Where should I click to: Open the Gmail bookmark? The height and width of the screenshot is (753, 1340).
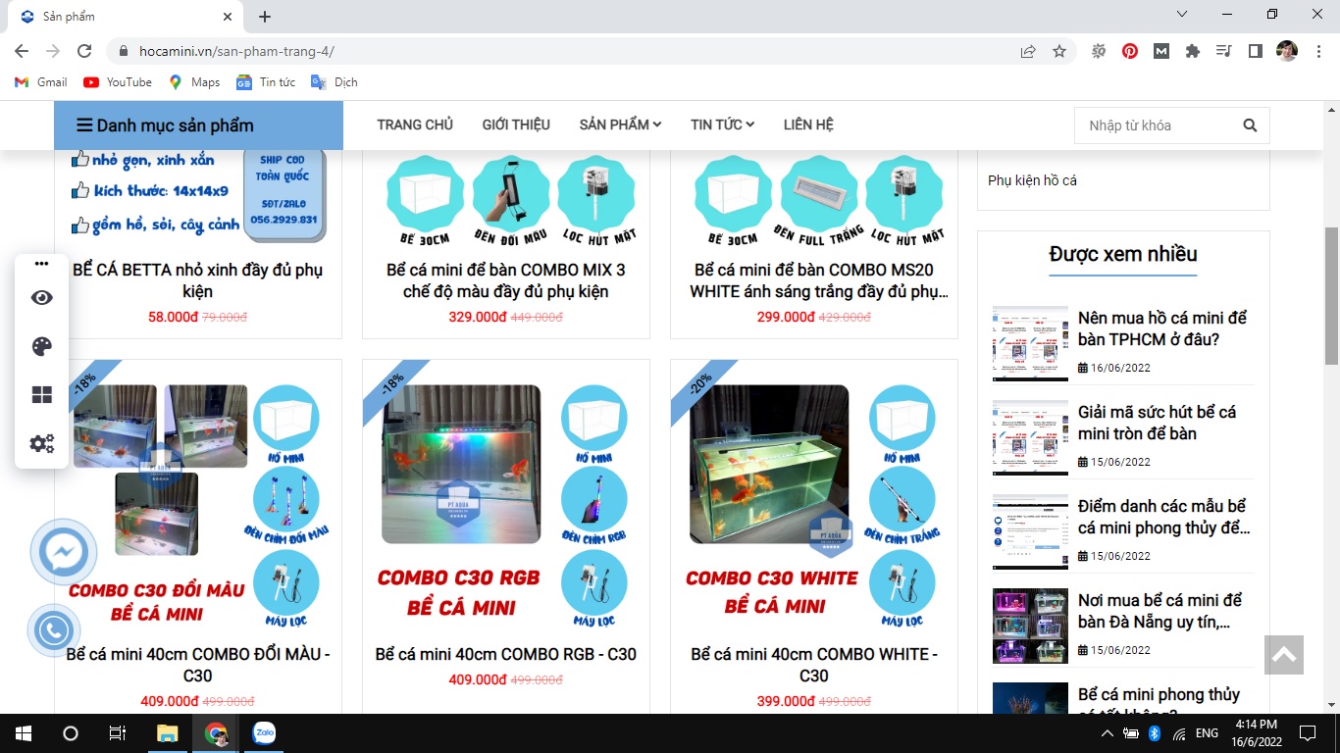pyautogui.click(x=40, y=82)
